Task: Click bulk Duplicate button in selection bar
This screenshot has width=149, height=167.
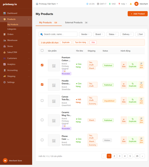Action: 66,42
